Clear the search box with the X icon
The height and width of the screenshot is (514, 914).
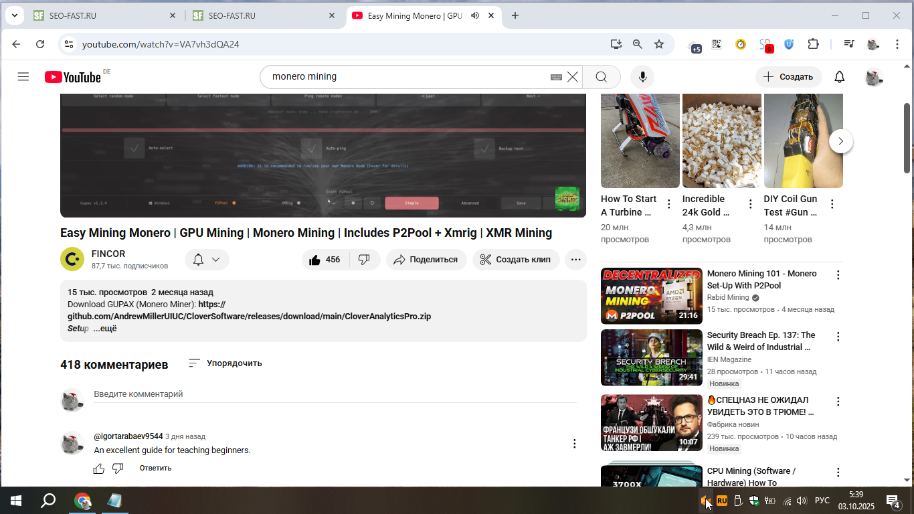(x=573, y=77)
